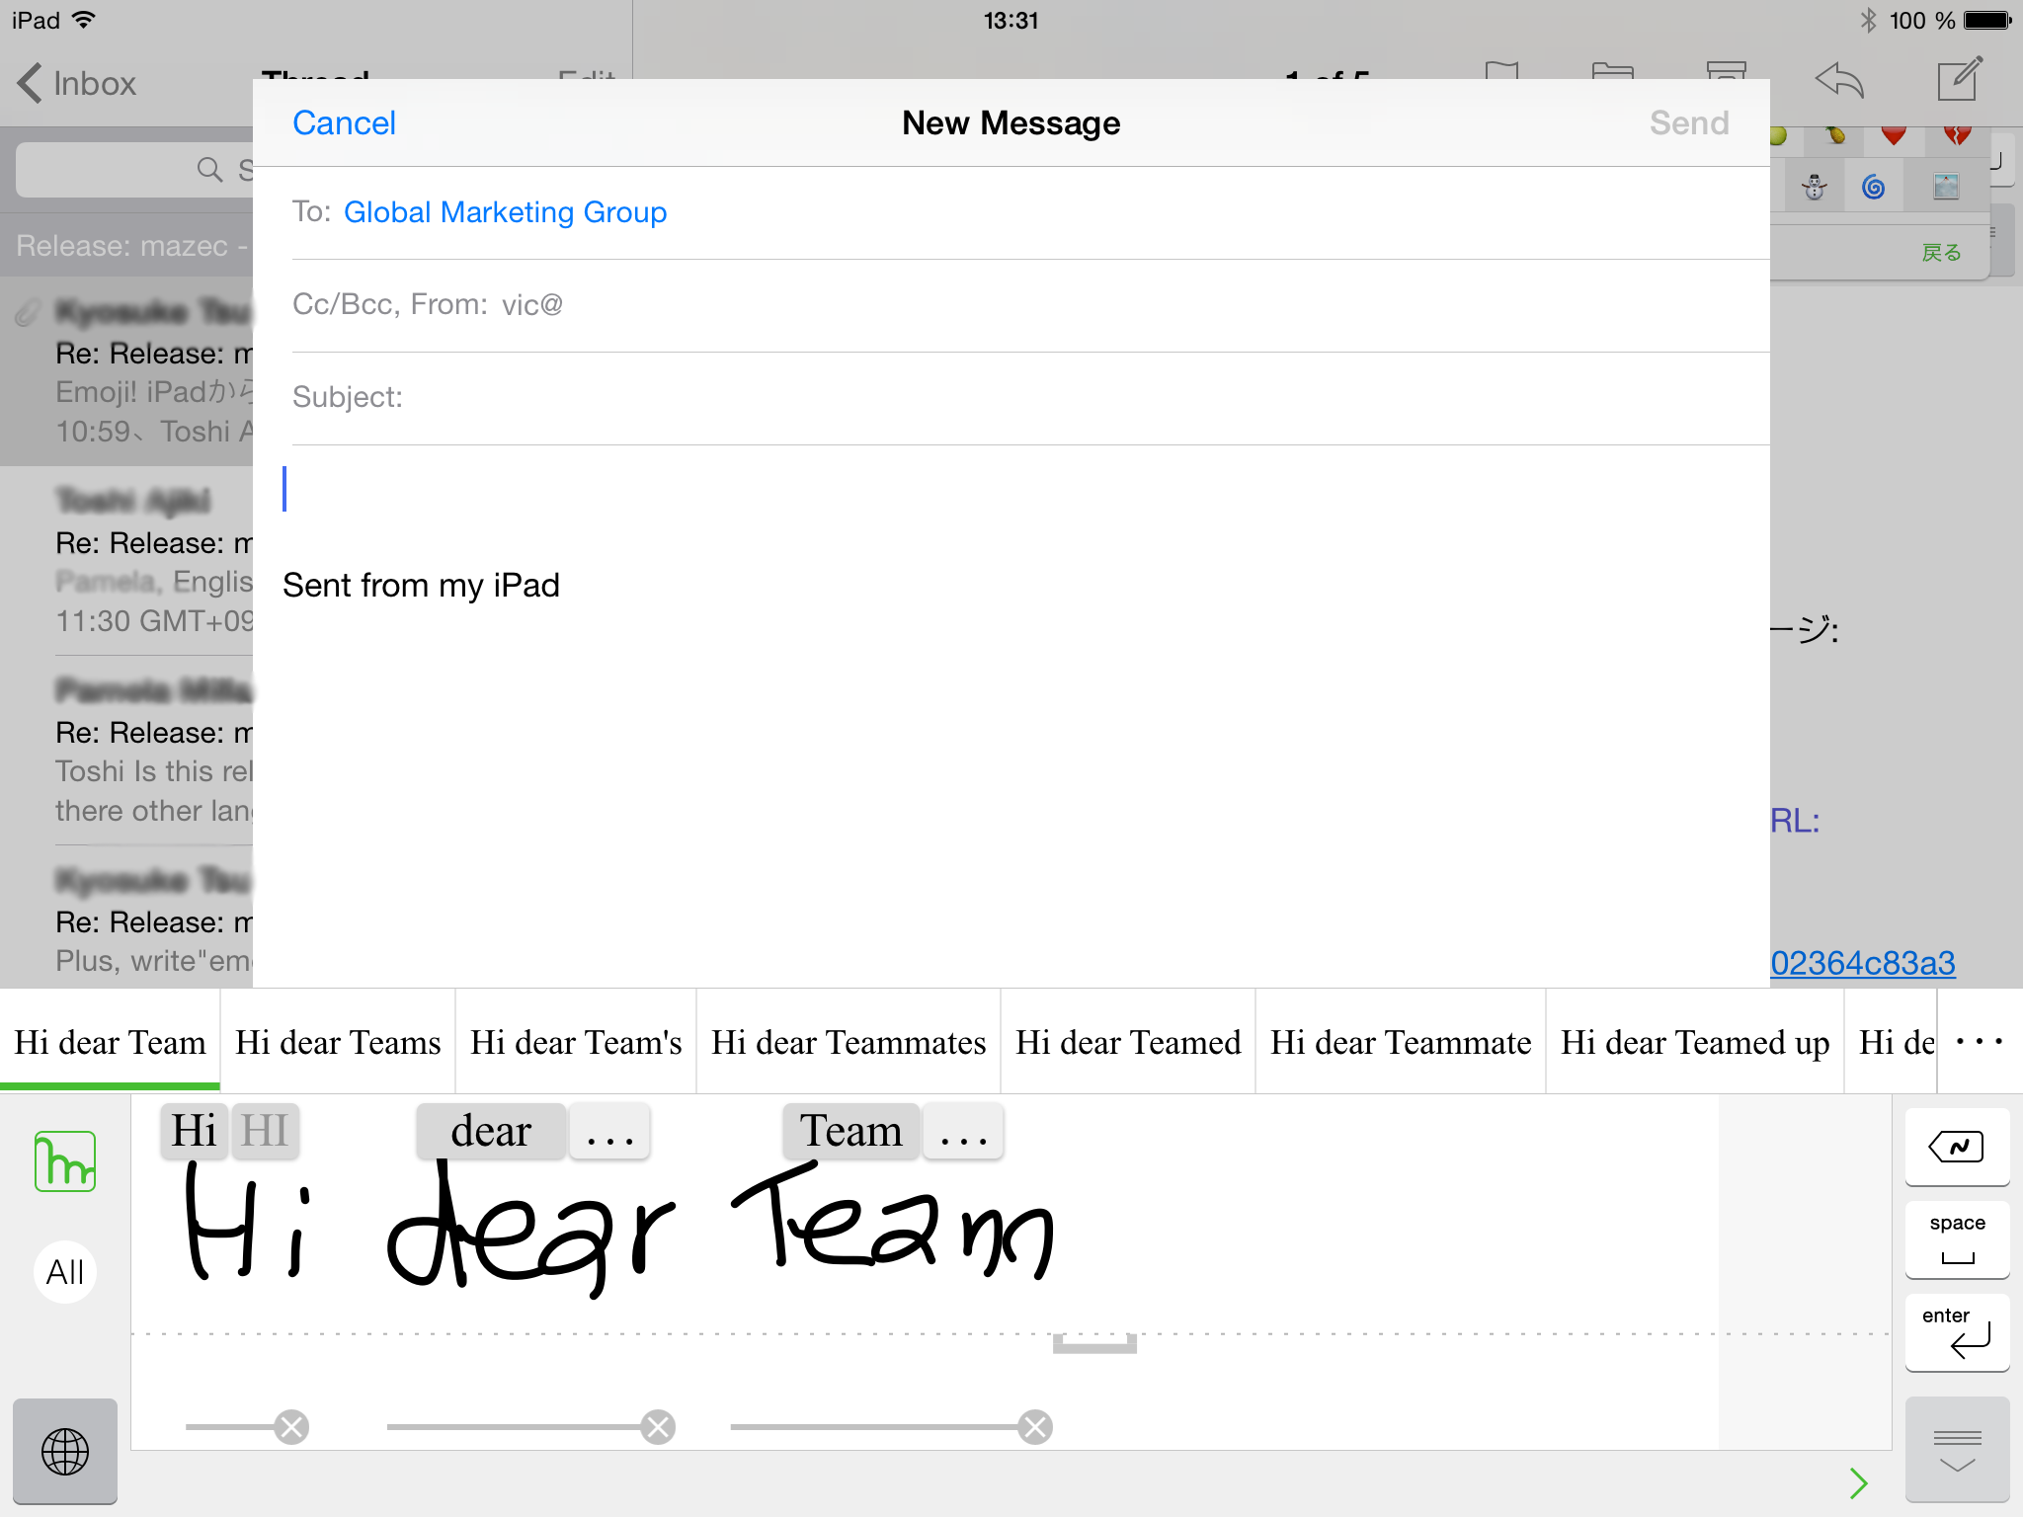Remove the handwritten 'dear' stroke
The image size is (2023, 1517).
click(658, 1427)
